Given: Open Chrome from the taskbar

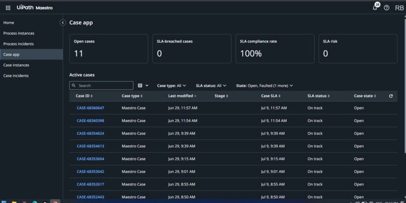Looking at the screenshot, I should coord(55,201).
